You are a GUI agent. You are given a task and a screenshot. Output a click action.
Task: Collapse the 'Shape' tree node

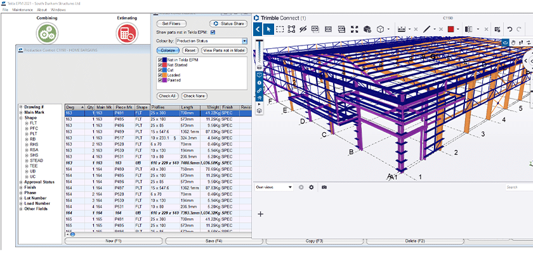tap(21, 118)
